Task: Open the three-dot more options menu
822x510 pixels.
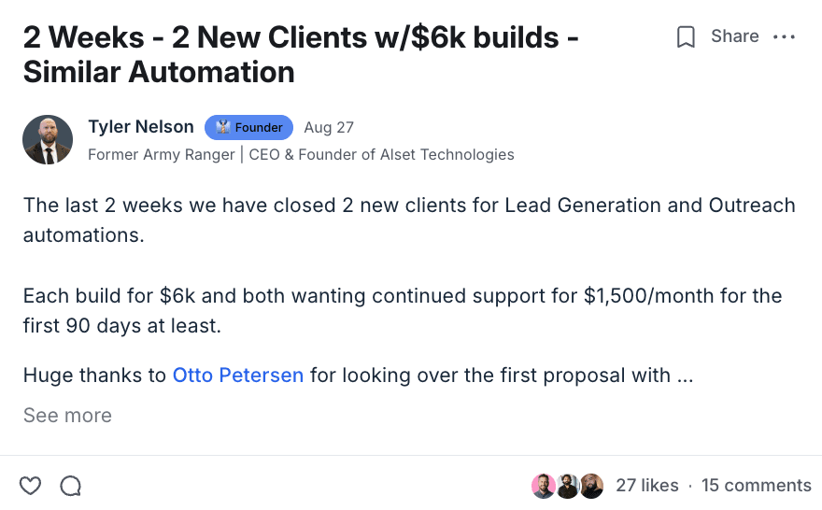Action: [x=785, y=36]
